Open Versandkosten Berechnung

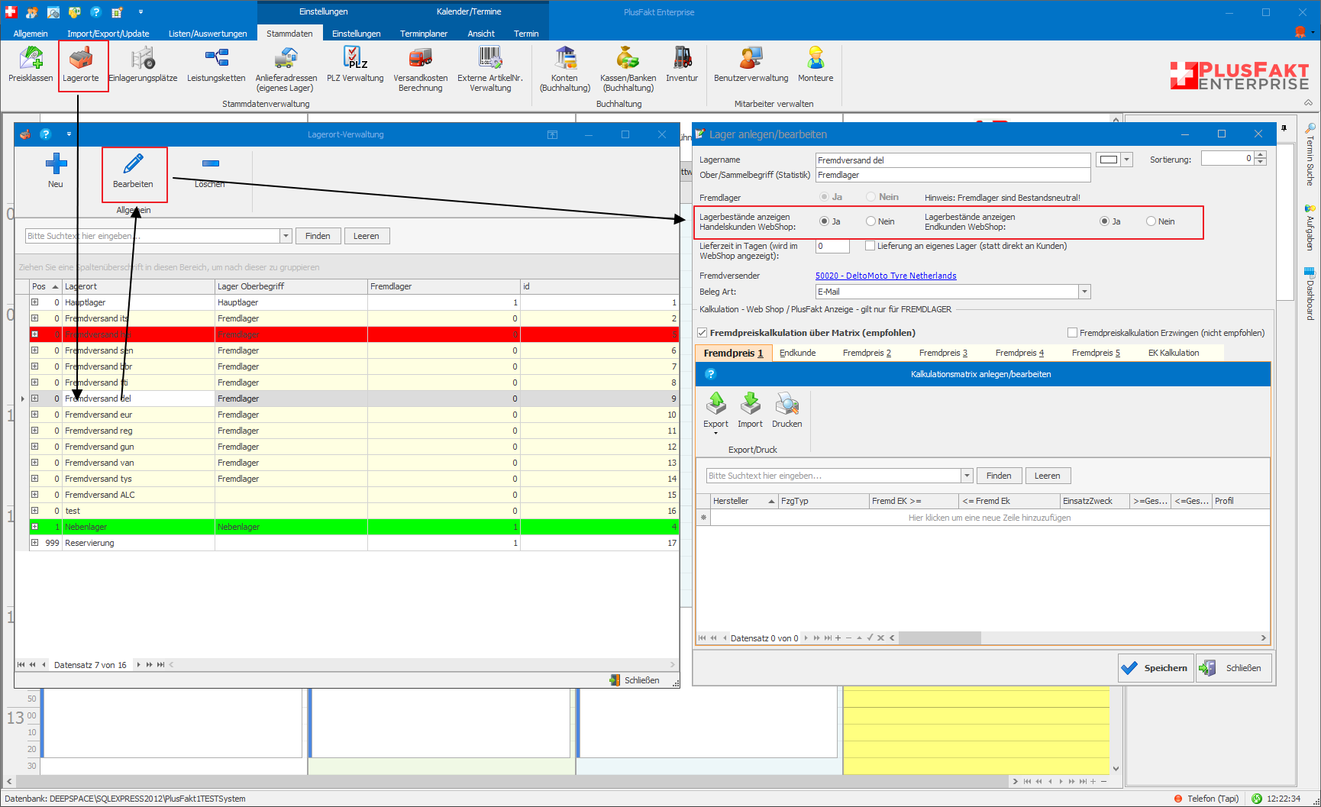421,69
